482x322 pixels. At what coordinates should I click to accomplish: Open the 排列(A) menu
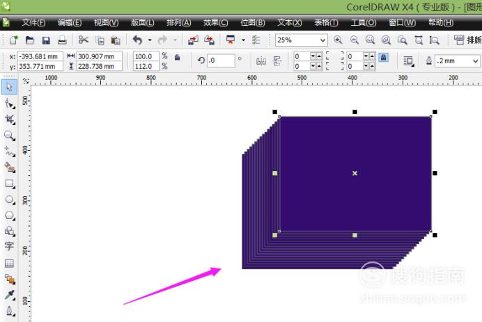point(178,23)
